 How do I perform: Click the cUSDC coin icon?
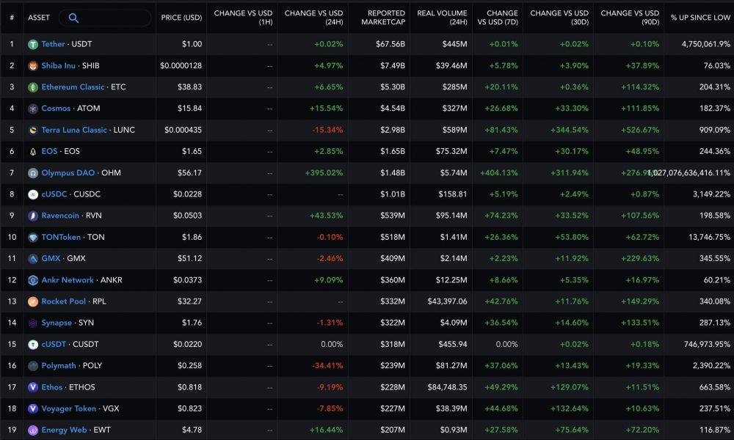(x=33, y=194)
